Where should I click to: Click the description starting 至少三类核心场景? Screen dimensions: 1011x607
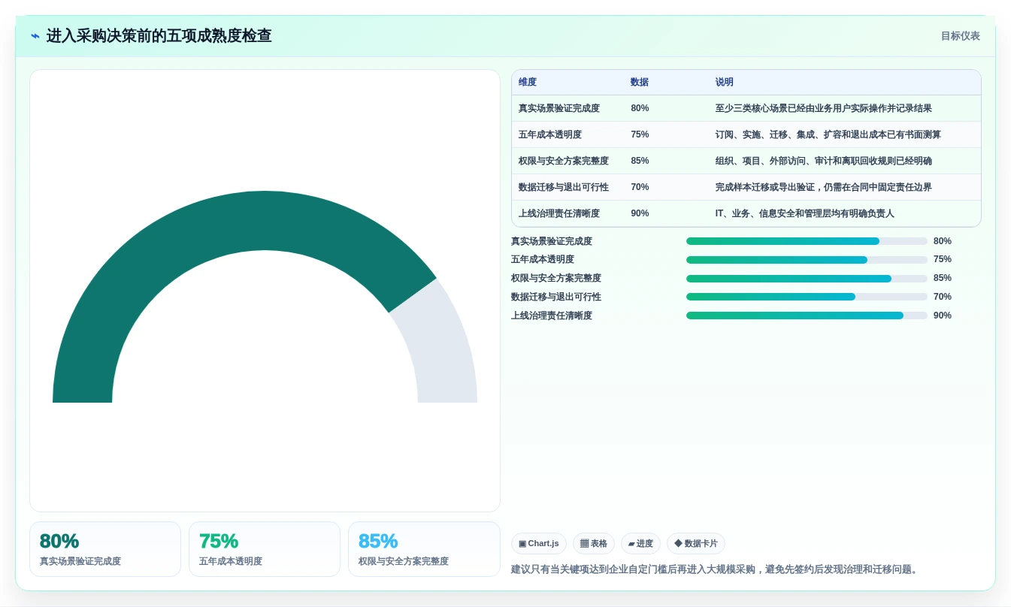point(824,108)
